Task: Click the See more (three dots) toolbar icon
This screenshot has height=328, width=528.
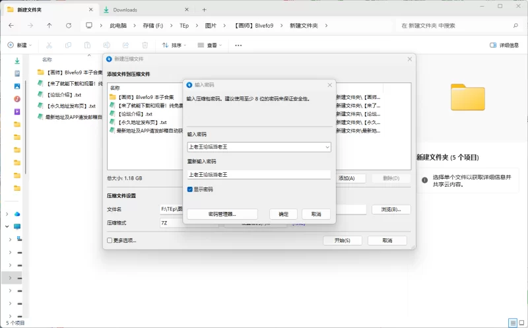Action: point(238,45)
